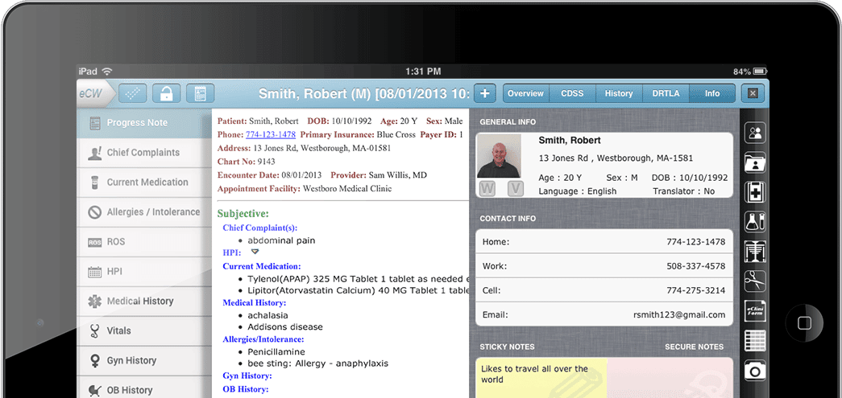This screenshot has height=398, width=842.
Task: Tap the 1:31 PM status bar clock
Action: click(422, 72)
